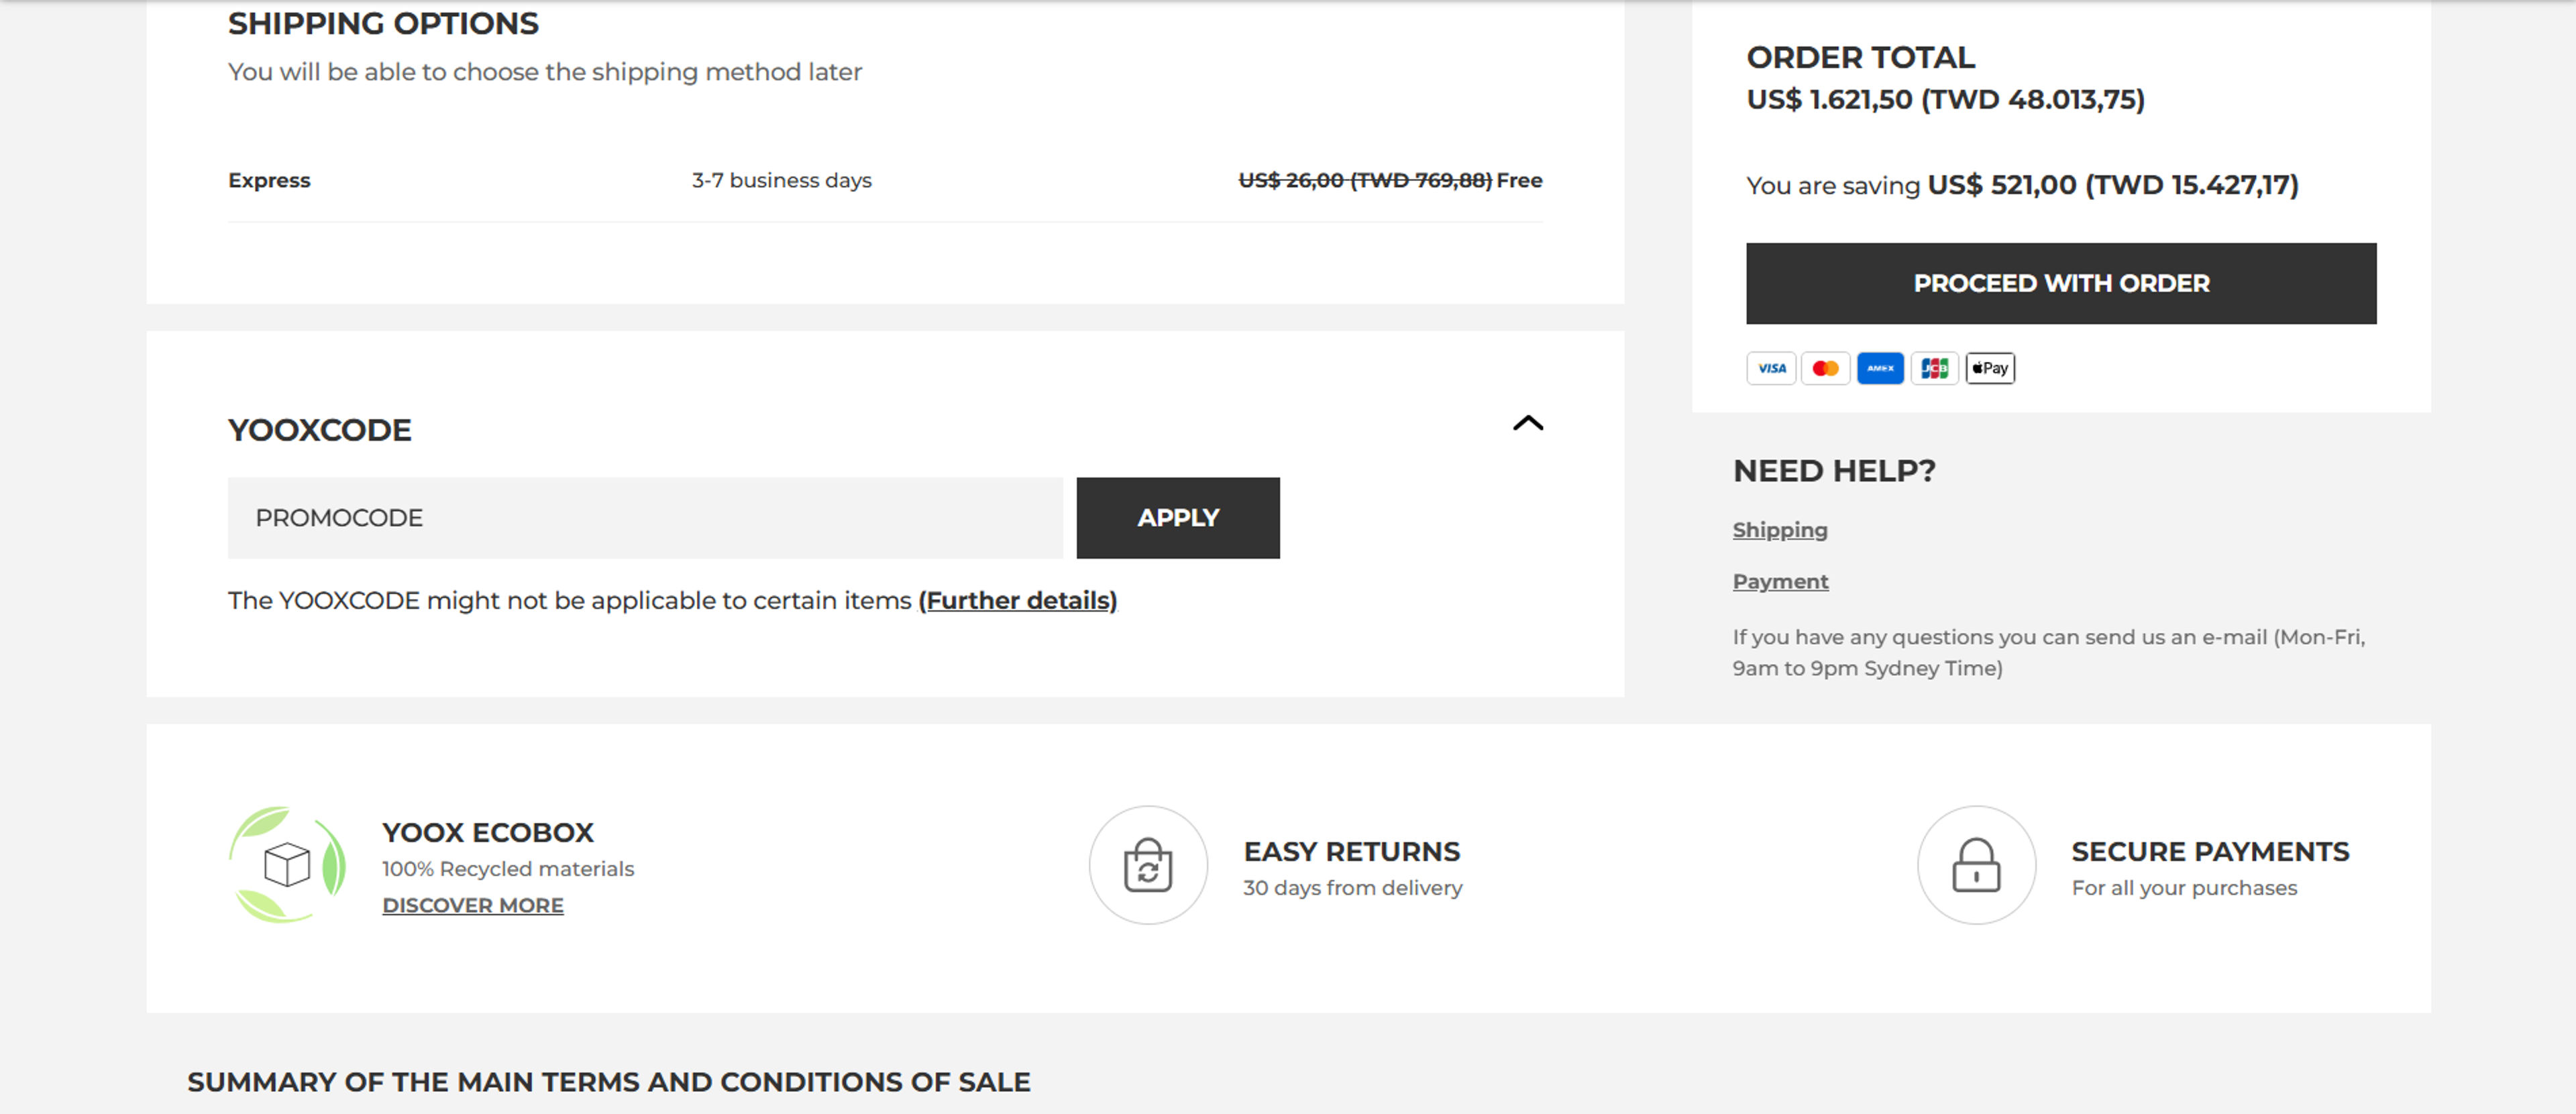Click the Visa payment icon

coord(1772,368)
